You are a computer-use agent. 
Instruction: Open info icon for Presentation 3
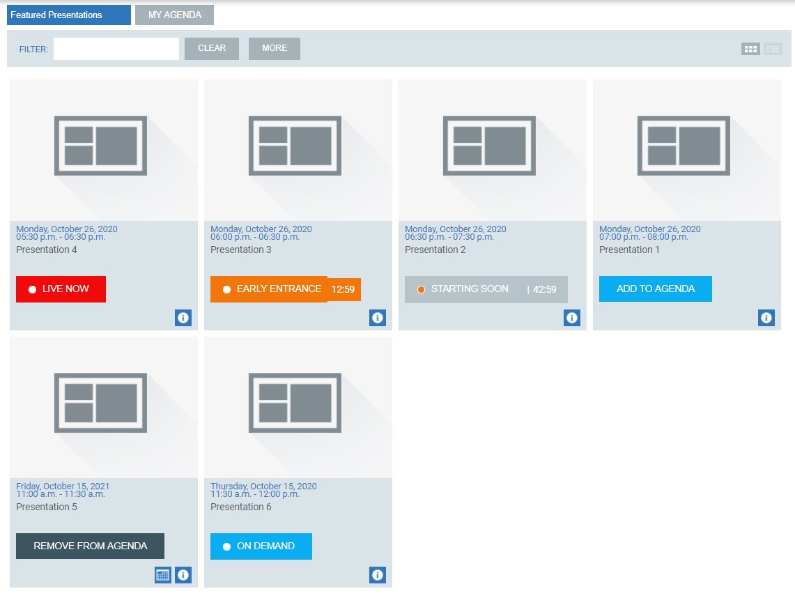point(377,317)
